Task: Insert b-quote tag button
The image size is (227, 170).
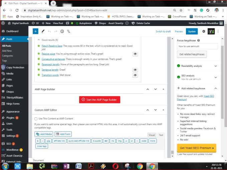Action: tap(97, 141)
